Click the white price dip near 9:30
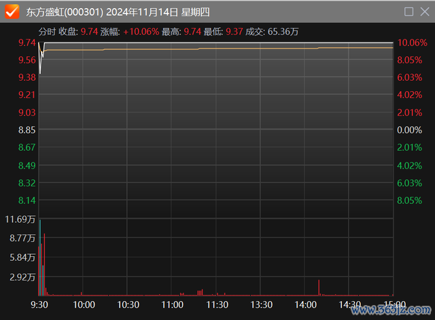 point(41,60)
